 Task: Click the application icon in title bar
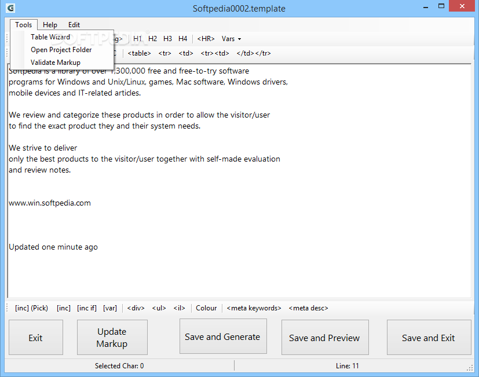click(x=10, y=8)
